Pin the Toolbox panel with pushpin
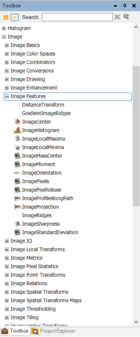This screenshot has width=140, height=337. tap(125, 6)
